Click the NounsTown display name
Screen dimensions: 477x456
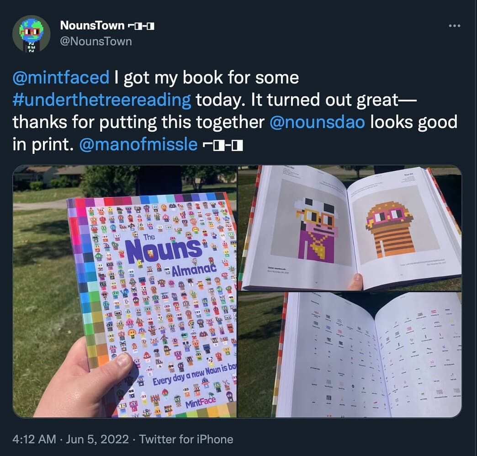(92, 25)
